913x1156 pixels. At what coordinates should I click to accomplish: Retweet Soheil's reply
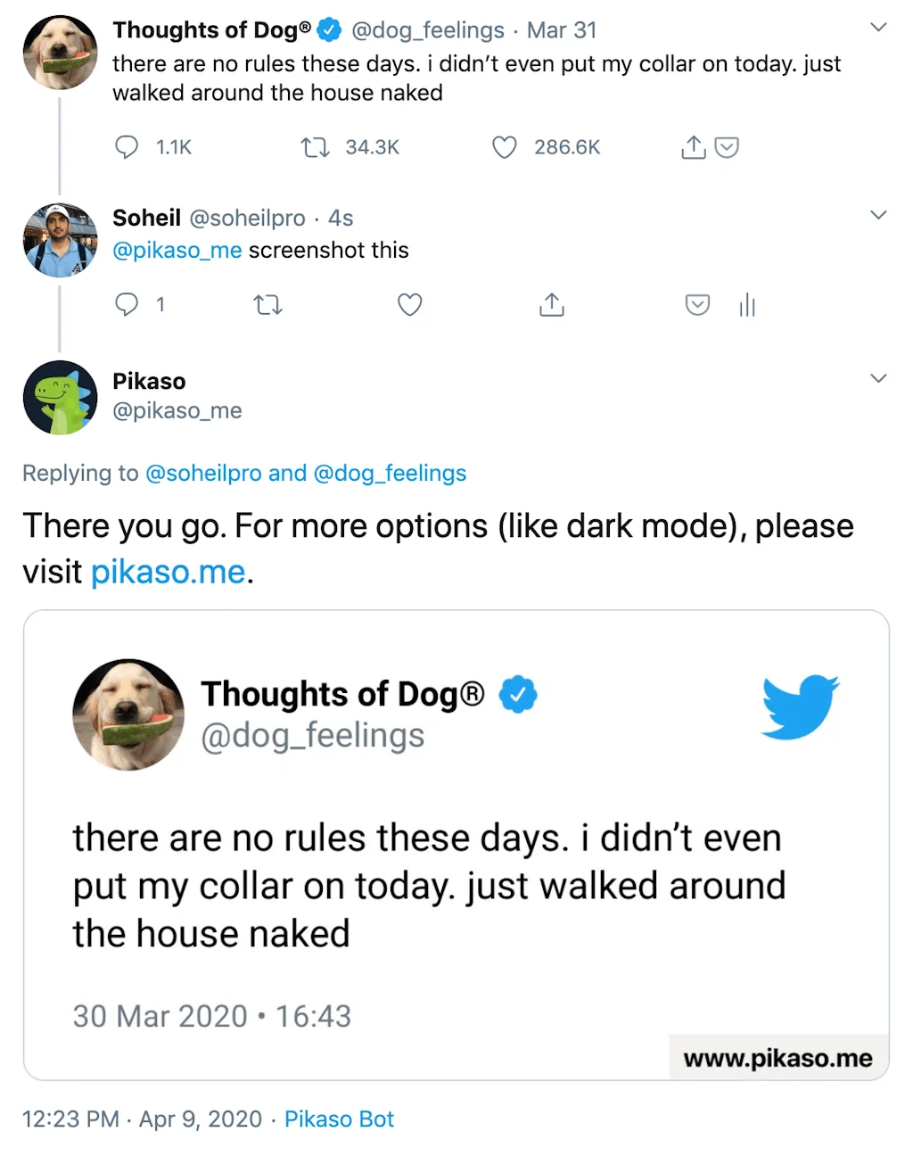(x=268, y=304)
